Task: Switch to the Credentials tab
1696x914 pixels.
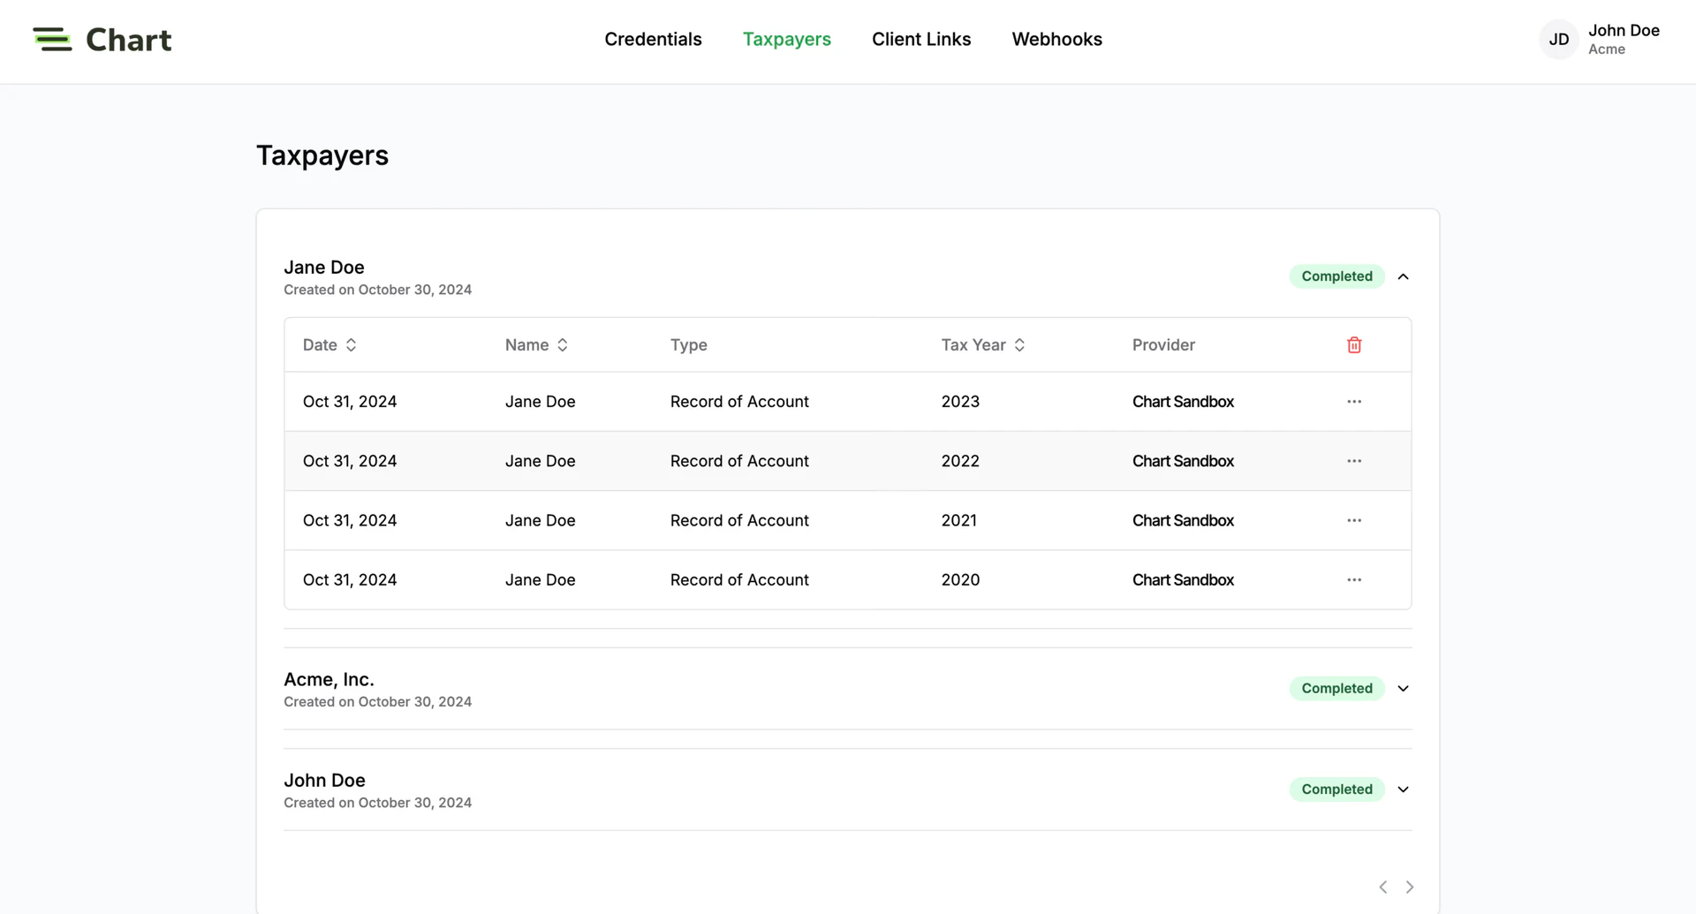Action: pyautogui.click(x=653, y=39)
